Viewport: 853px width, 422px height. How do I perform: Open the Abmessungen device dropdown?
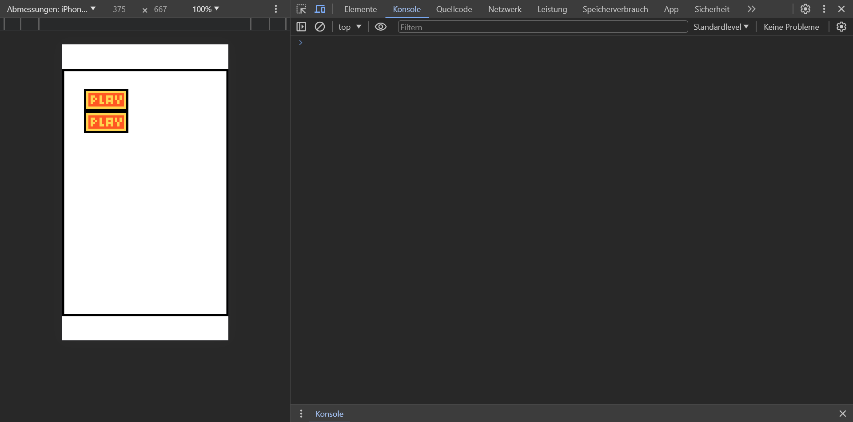[x=51, y=9]
